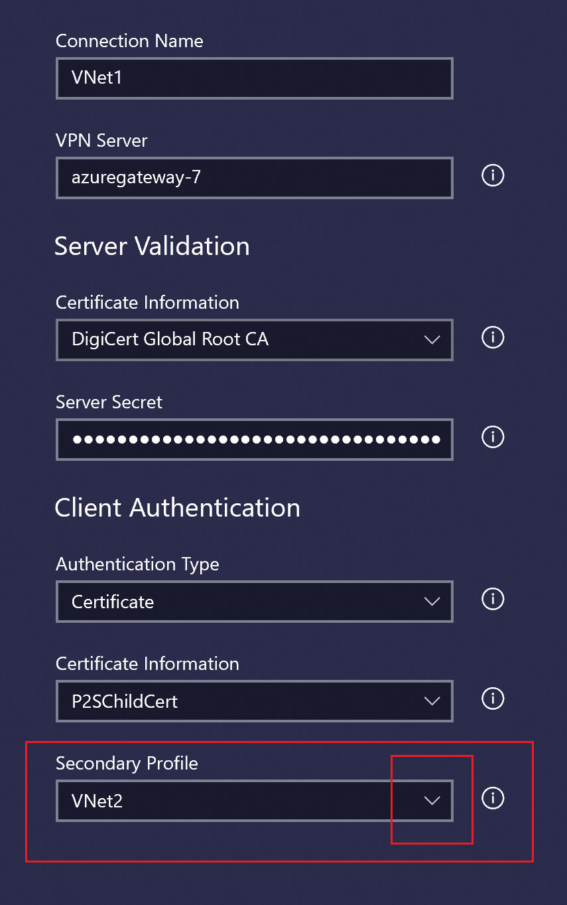Click the Secondary Profile dropdown chevron
This screenshot has width=567, height=905.
(432, 801)
